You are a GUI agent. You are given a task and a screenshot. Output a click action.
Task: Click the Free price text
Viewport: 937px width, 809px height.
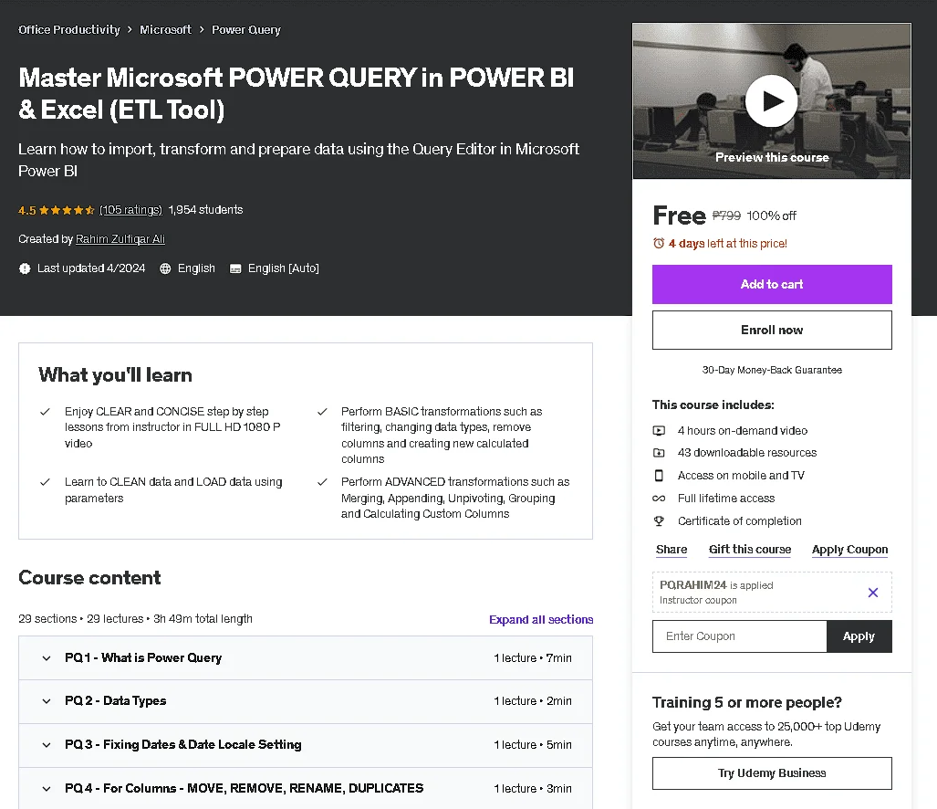click(x=680, y=215)
